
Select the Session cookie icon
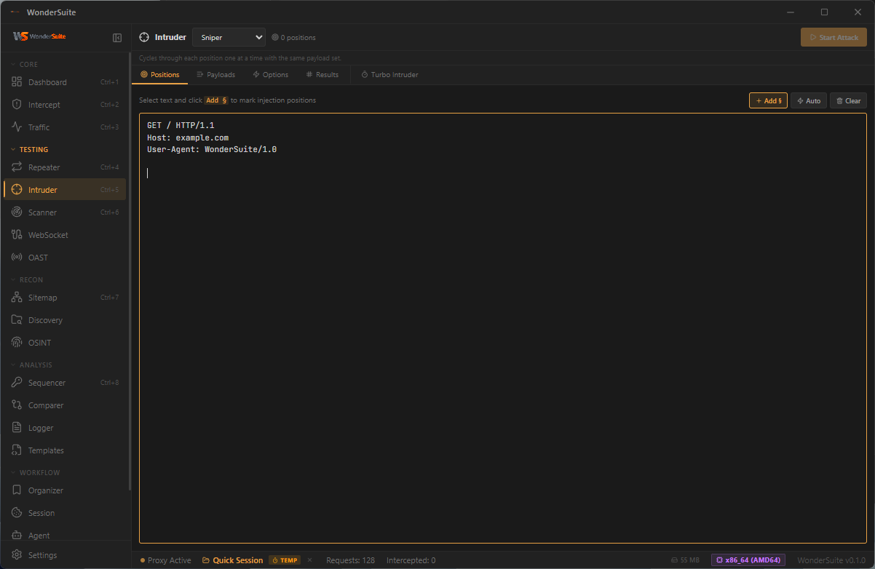point(17,513)
